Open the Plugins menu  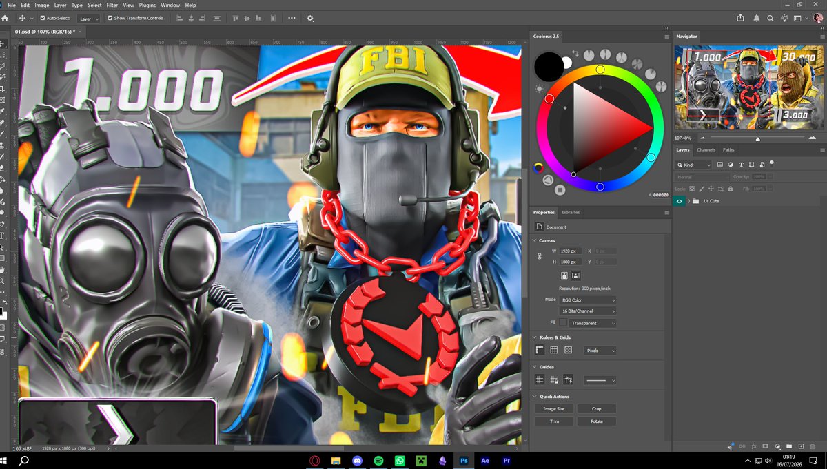tap(147, 5)
